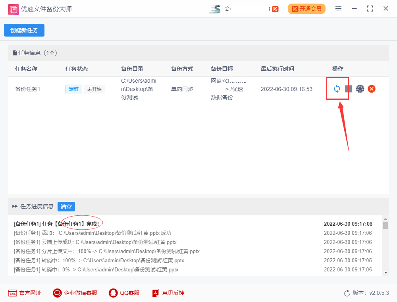Viewport: 397px width, 302px height.
Task: Open QQ客服 customer service
Action: tap(124, 293)
